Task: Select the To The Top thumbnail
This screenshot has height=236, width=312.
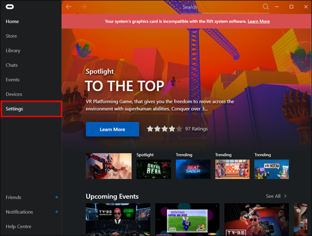Action: [109, 166]
